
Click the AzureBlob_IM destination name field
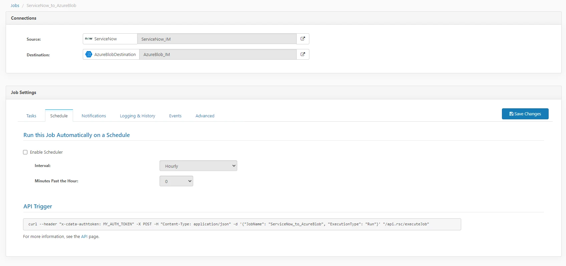tap(218, 54)
